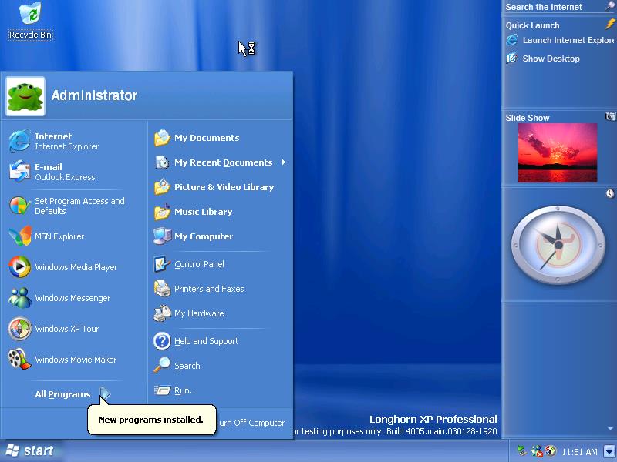Click the small clock icon above analog clock
The width and height of the screenshot is (617, 462).
click(x=610, y=193)
